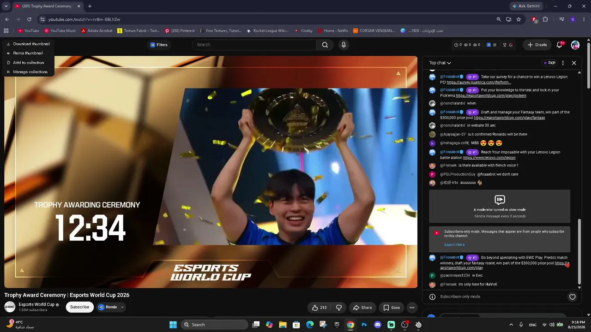Viewport: 591px width, 332px height.
Task: Open the Rocket League Wiki bookmark
Action: pyautogui.click(x=267, y=31)
